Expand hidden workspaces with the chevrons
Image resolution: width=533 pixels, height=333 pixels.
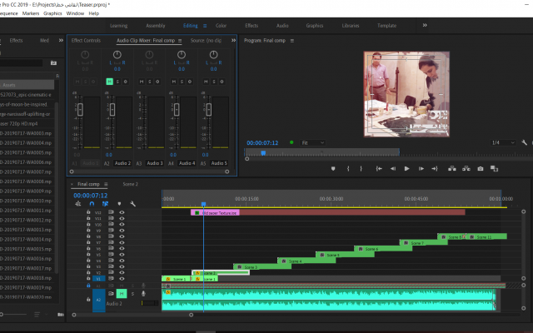pos(425,25)
